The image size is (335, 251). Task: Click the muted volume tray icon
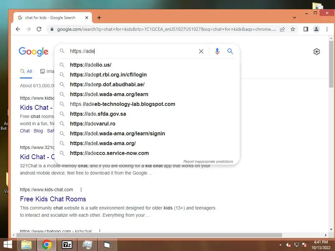[x=288, y=245]
